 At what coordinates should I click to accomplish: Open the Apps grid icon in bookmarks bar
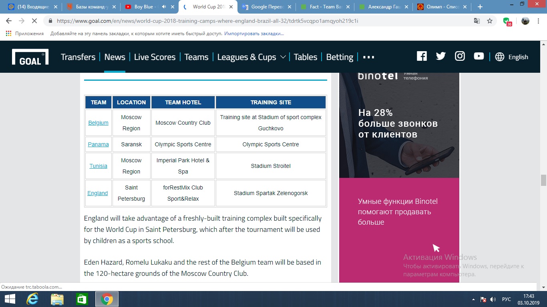[9, 34]
